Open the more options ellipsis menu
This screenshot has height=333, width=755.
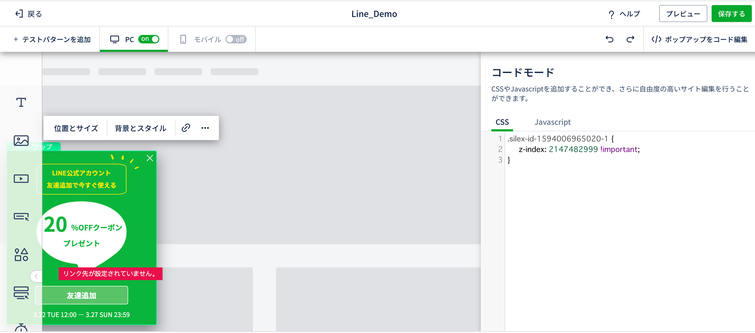pyautogui.click(x=205, y=128)
